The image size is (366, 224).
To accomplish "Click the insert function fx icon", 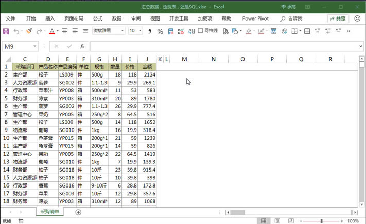I will (82, 46).
